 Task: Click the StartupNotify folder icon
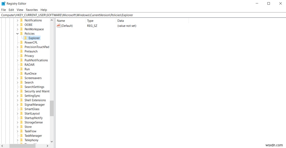22,118
